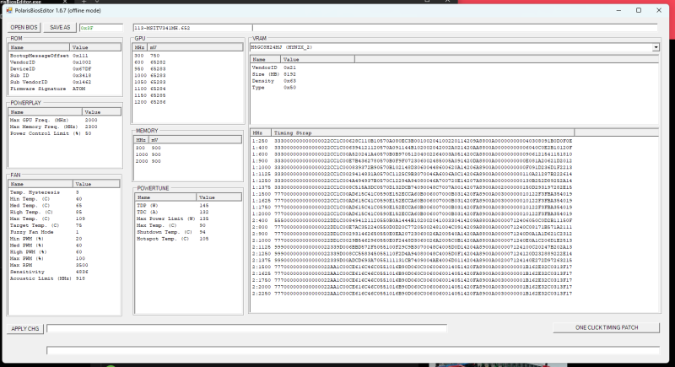Click the Value column header in ROM table
The width and height of the screenshot is (675, 367).
tap(95, 47)
